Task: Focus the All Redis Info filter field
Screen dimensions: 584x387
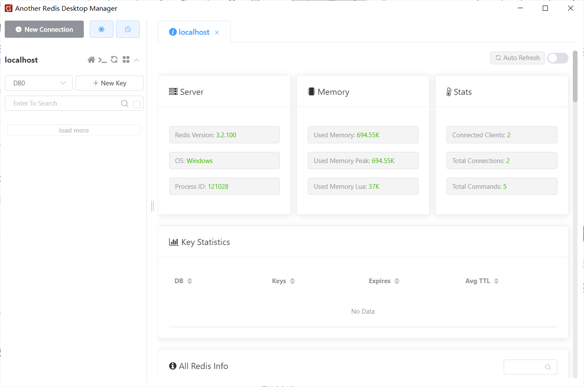Action: pyautogui.click(x=530, y=367)
